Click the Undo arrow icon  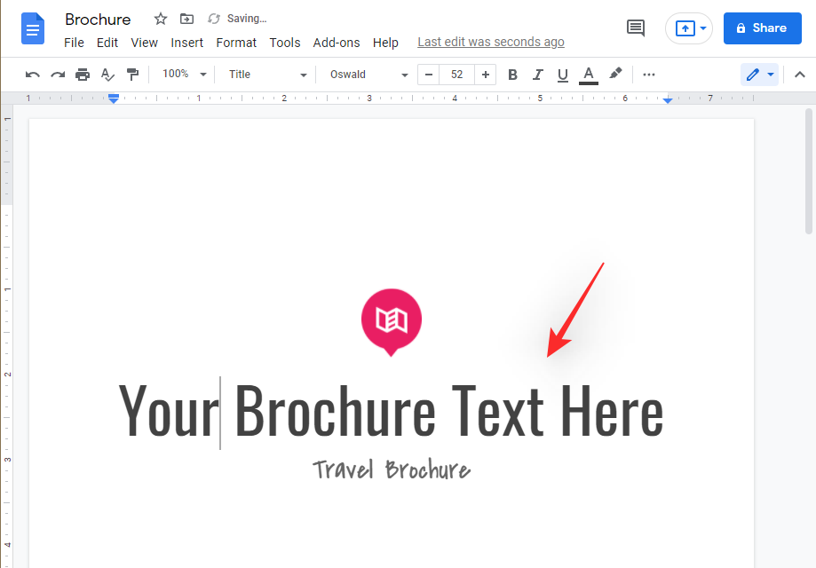33,75
